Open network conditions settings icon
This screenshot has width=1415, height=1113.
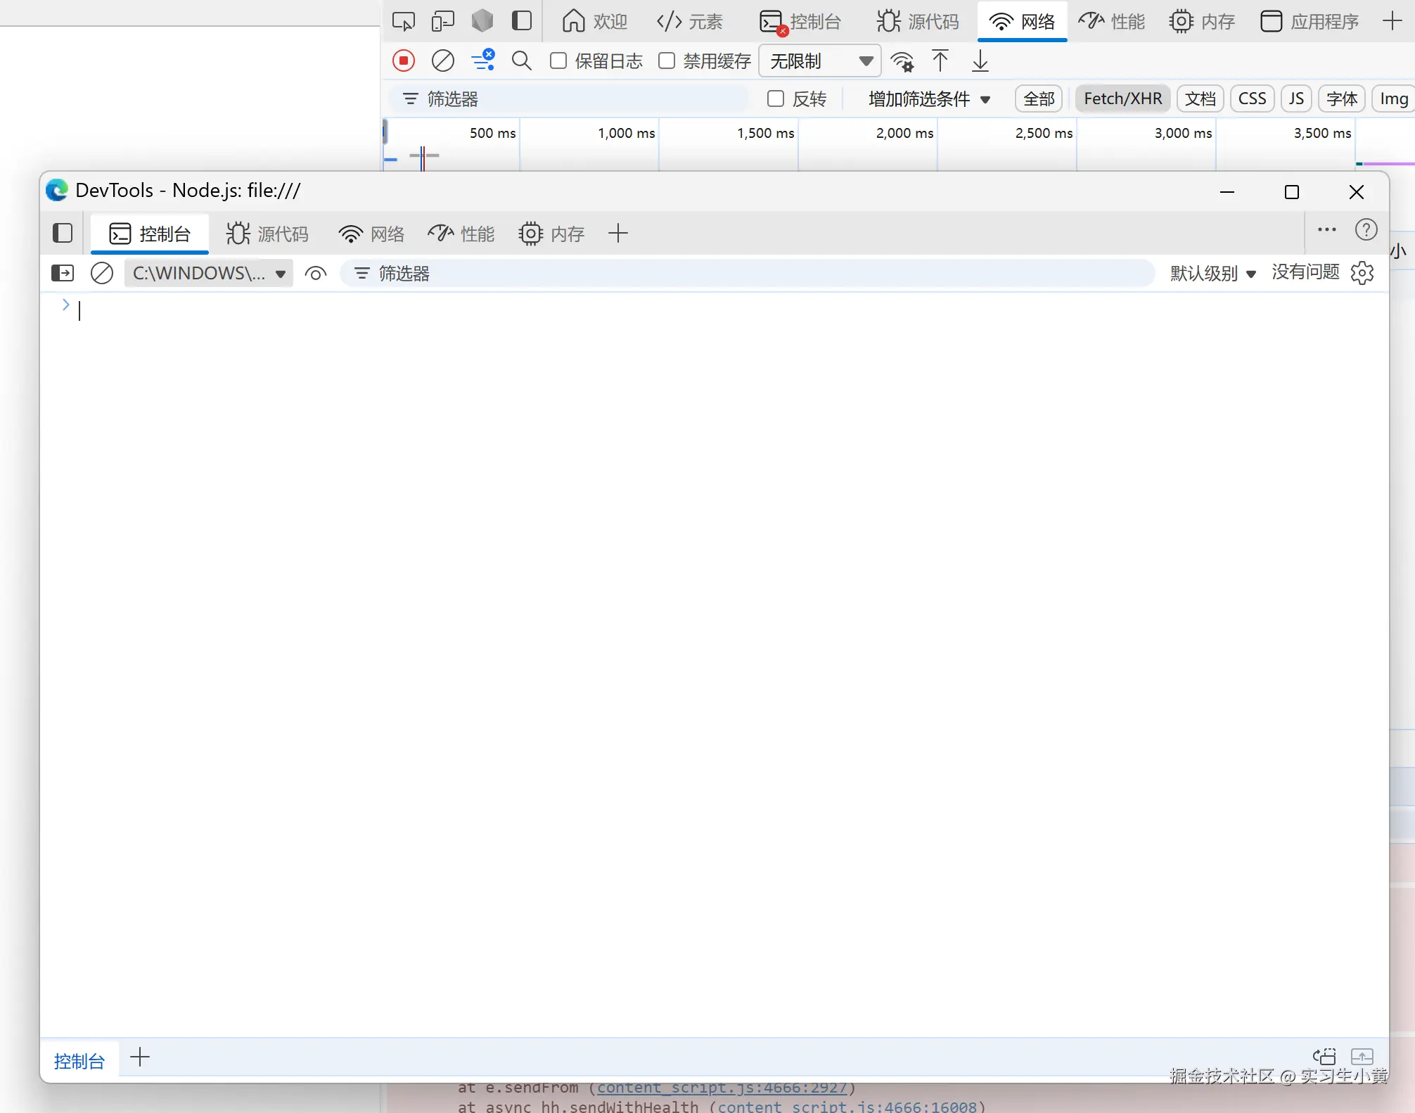[902, 62]
